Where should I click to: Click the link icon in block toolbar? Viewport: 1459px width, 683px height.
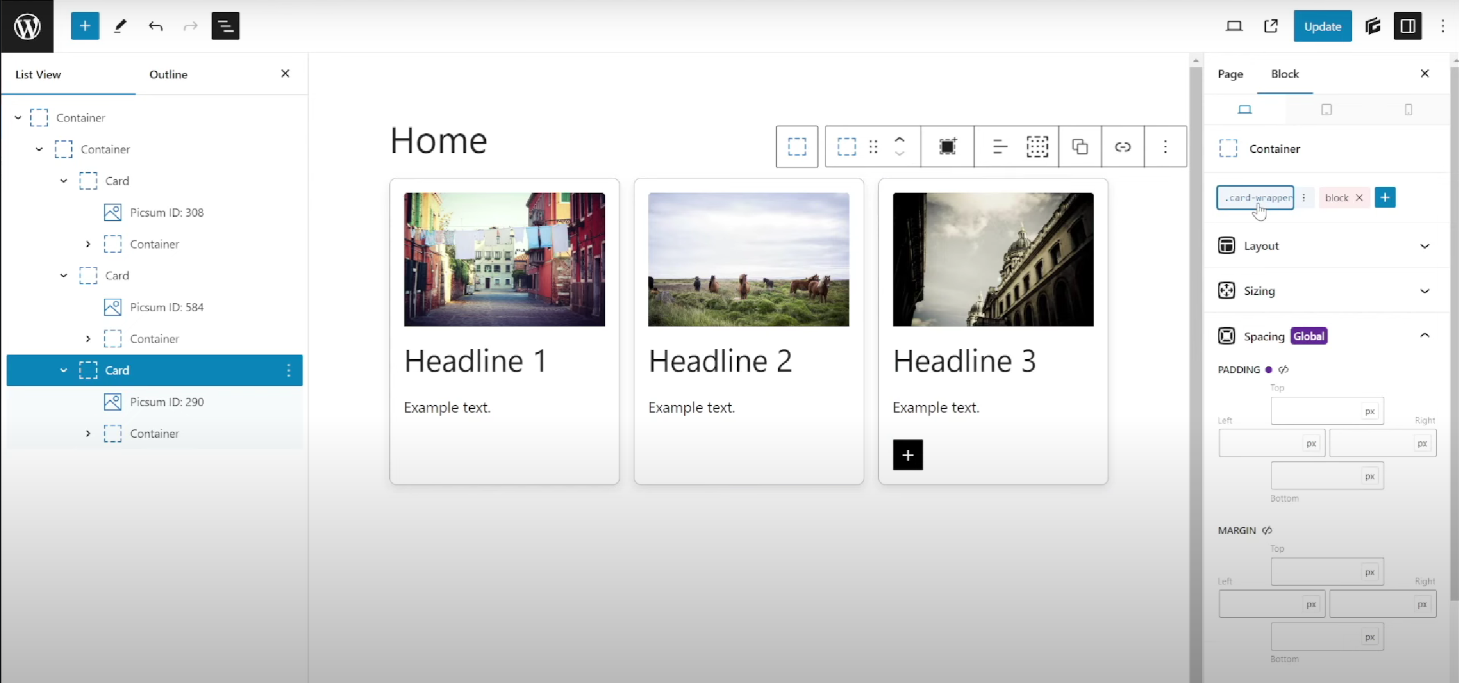1122,147
